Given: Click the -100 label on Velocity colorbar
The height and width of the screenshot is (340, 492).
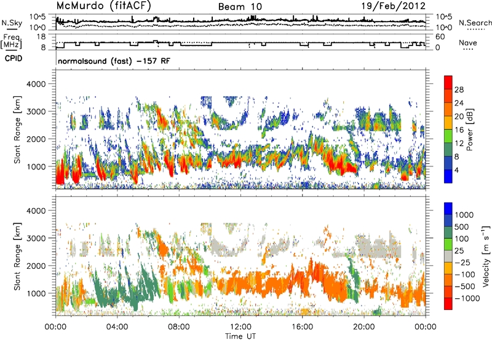Looking at the screenshot, I should [x=466, y=274].
